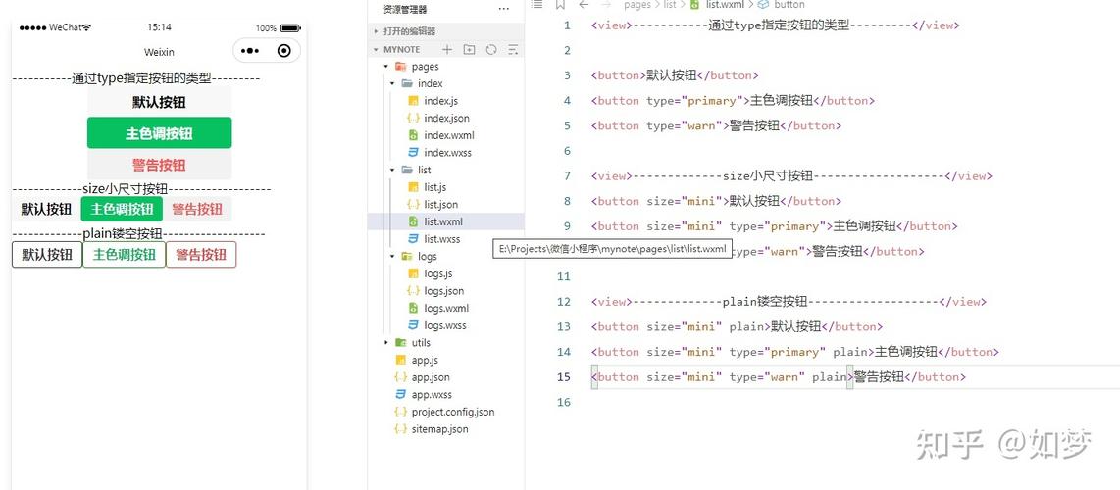Click the back navigation arrow in editor

584,5
